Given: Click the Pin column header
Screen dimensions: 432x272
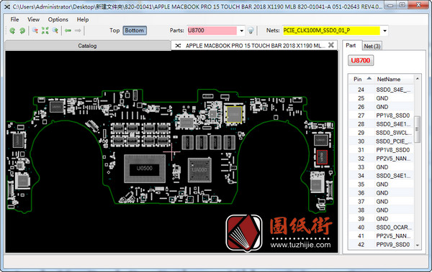Looking at the screenshot, I should [361, 79].
